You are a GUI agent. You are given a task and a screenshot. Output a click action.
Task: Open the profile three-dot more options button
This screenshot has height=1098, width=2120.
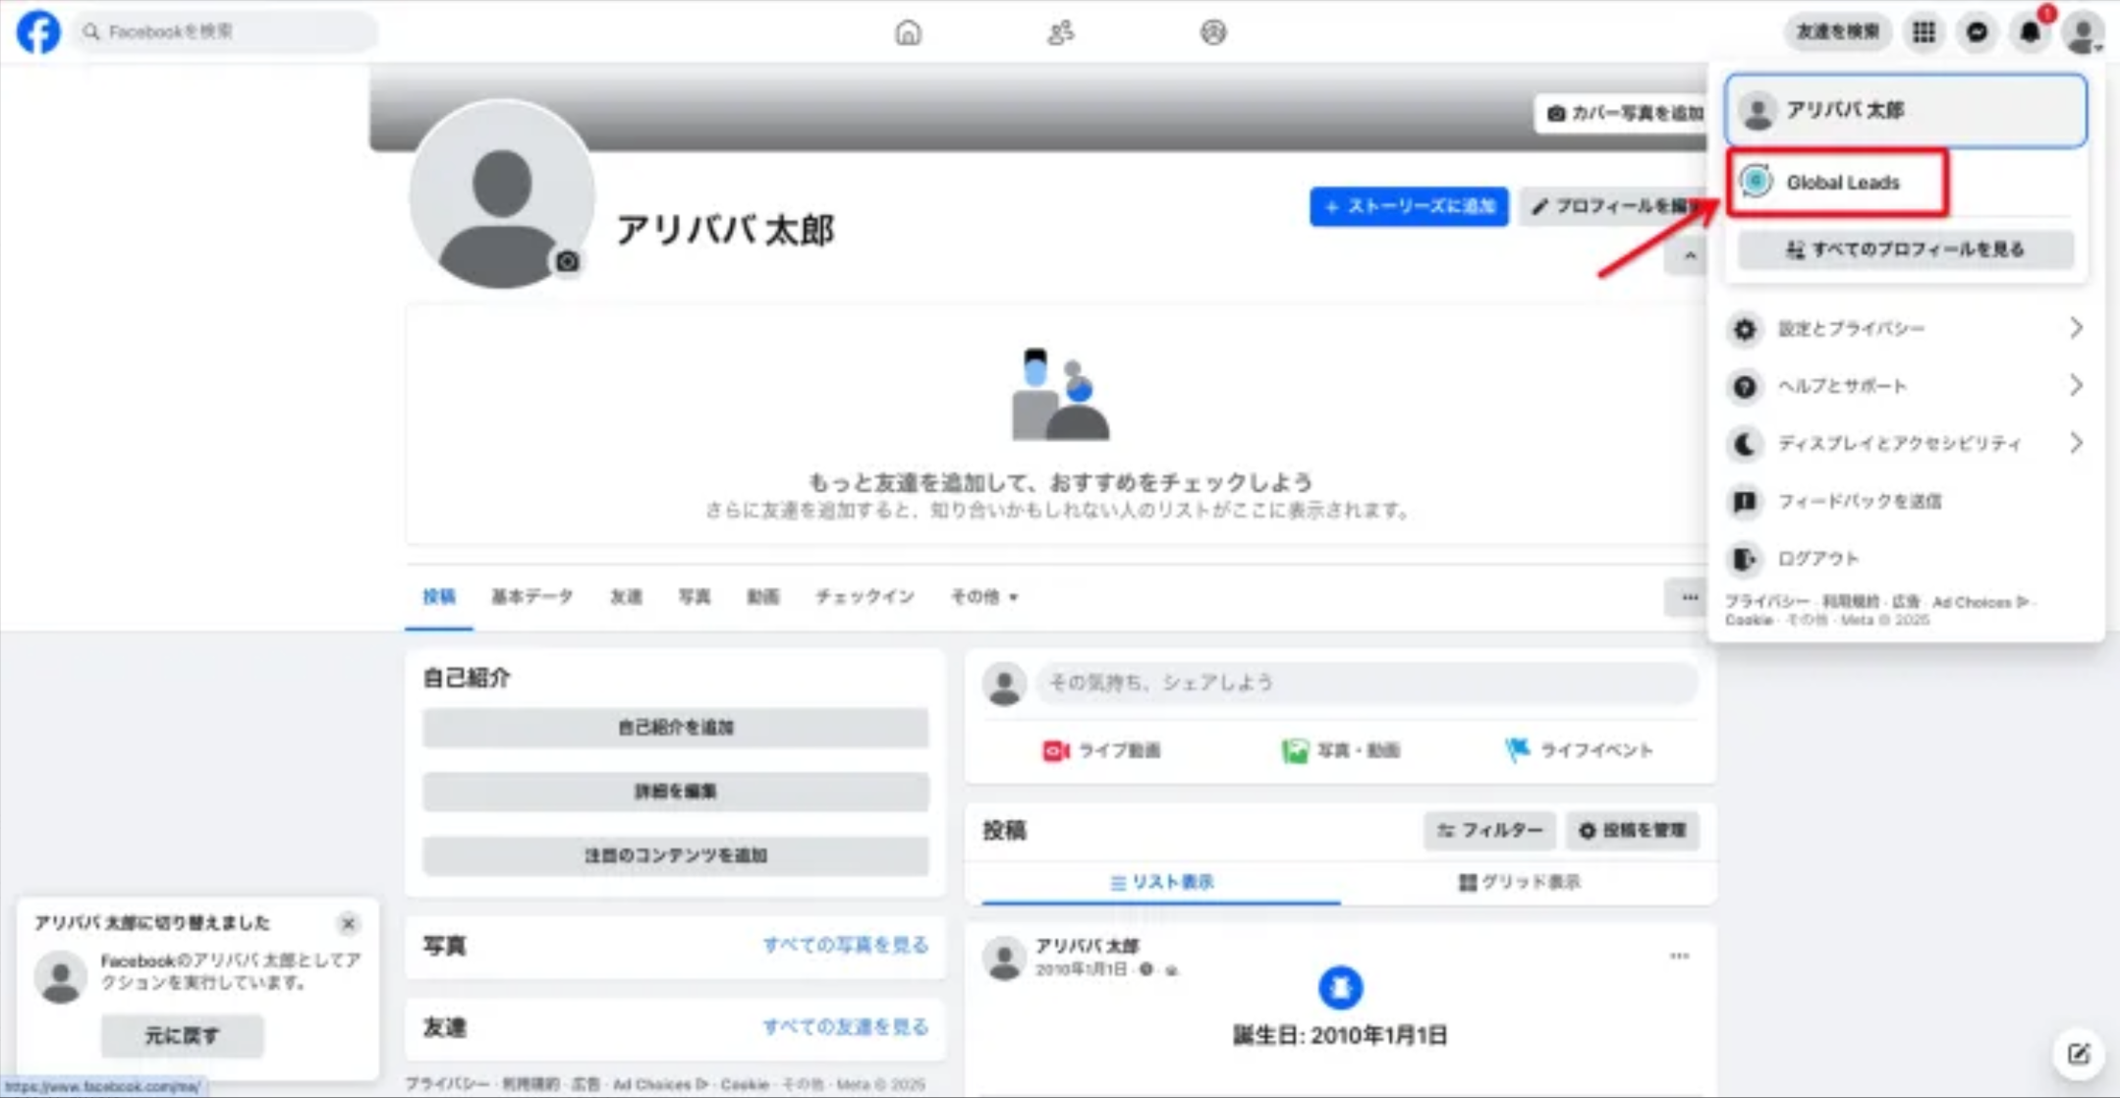point(1689,597)
